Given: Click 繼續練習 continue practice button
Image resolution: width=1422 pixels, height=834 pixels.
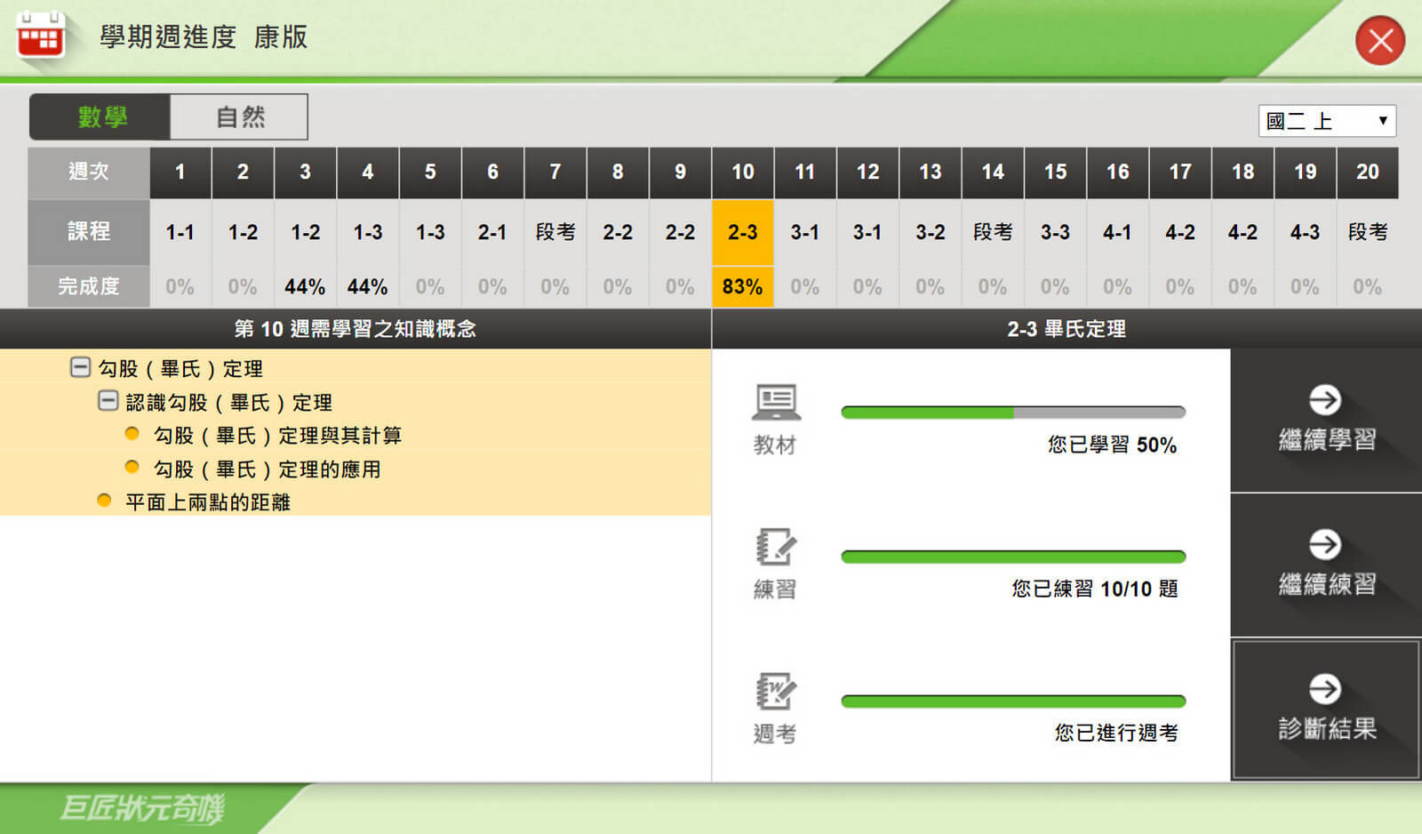Looking at the screenshot, I should click(x=1326, y=565).
